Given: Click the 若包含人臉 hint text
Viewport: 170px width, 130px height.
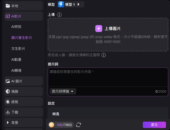Looking at the screenshot, I should coord(74,55).
